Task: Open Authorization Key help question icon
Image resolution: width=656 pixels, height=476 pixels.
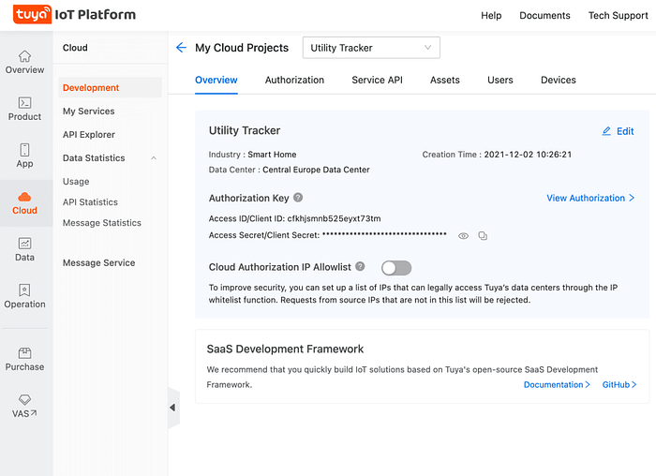Action: [x=298, y=198]
